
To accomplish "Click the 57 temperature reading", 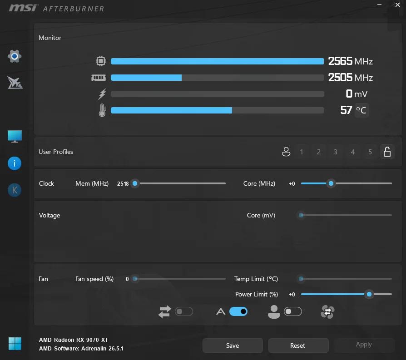I will tap(346, 110).
